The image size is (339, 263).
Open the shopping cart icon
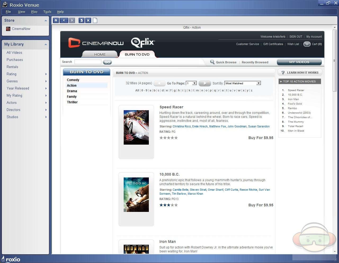coord(307,44)
